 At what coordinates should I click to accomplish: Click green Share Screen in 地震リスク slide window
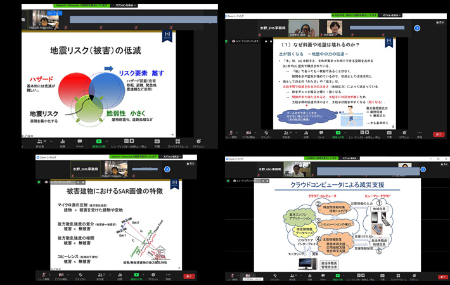click(x=99, y=143)
